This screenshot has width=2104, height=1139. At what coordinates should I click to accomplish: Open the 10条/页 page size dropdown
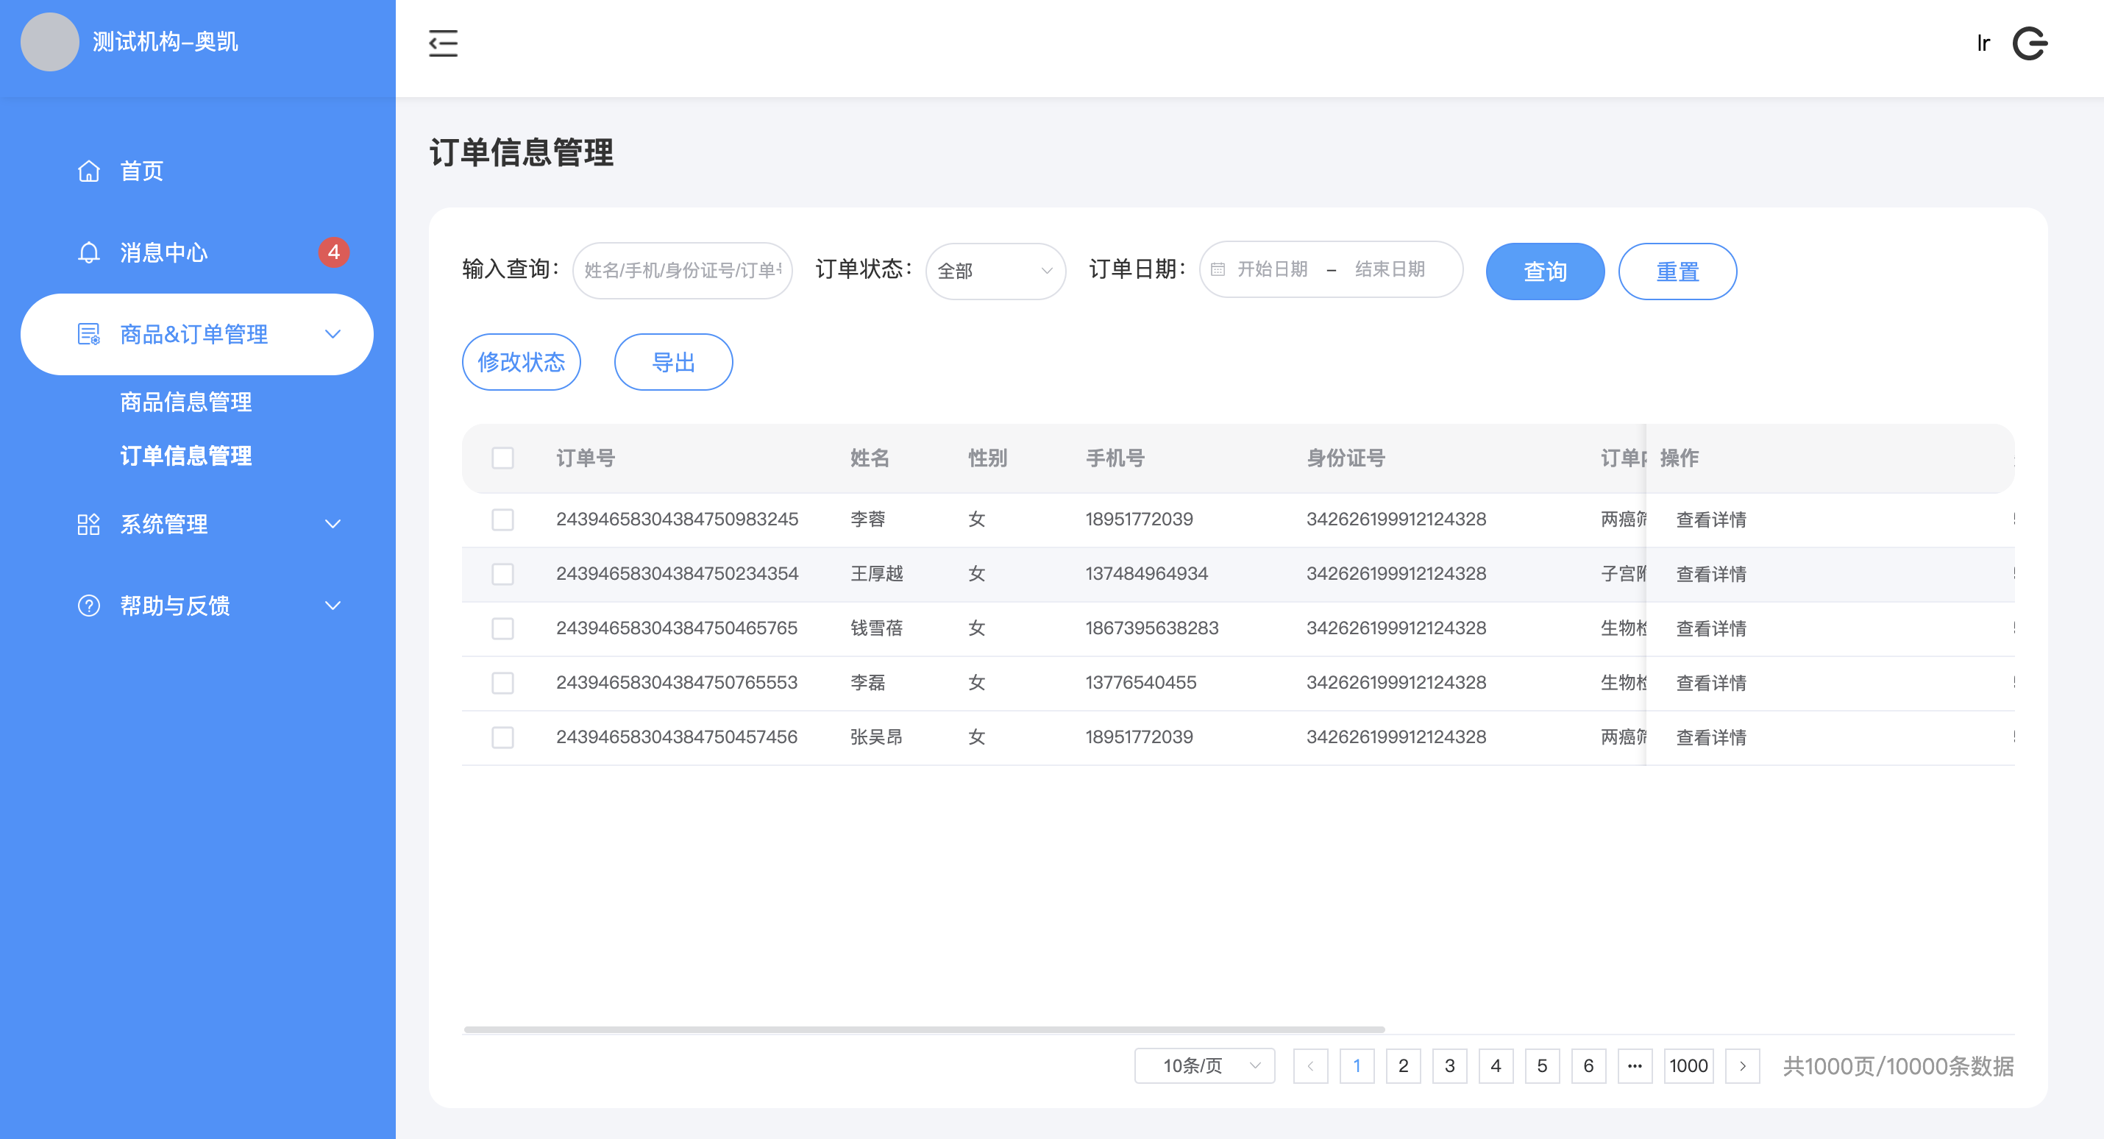(x=1204, y=1065)
